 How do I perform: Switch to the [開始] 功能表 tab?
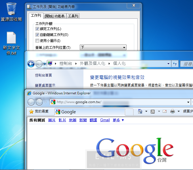[55, 16]
